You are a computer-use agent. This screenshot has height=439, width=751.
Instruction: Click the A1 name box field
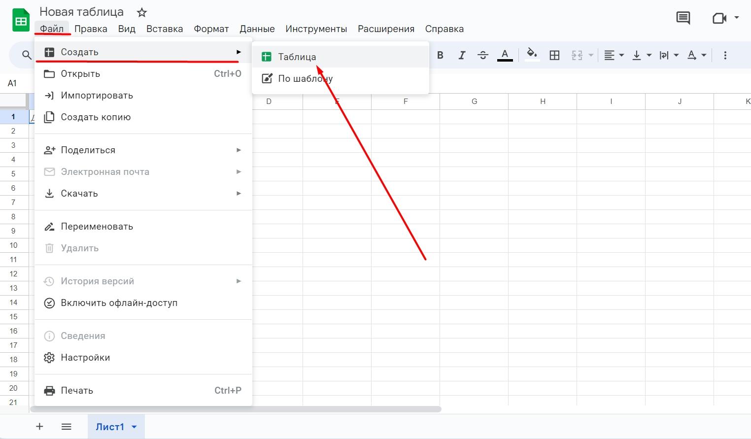point(13,83)
